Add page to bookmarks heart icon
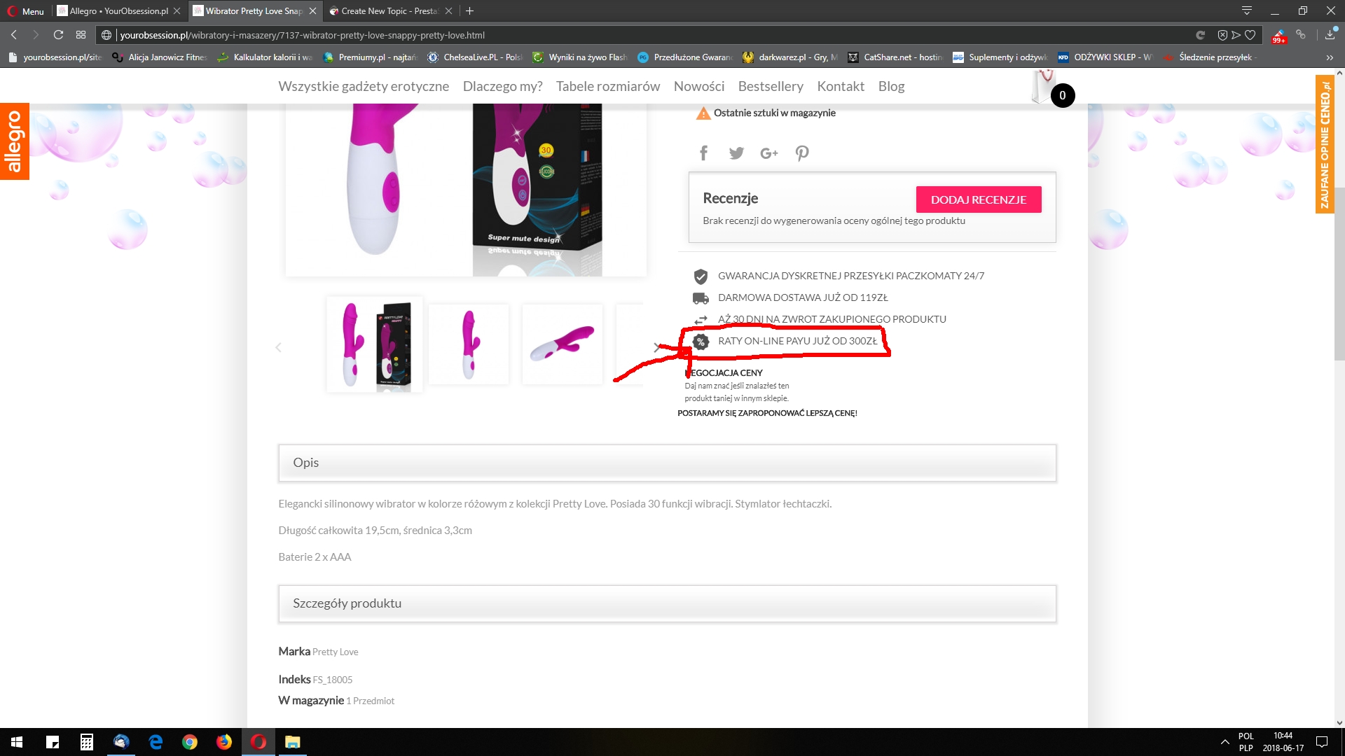This screenshot has height=756, width=1345. point(1250,35)
